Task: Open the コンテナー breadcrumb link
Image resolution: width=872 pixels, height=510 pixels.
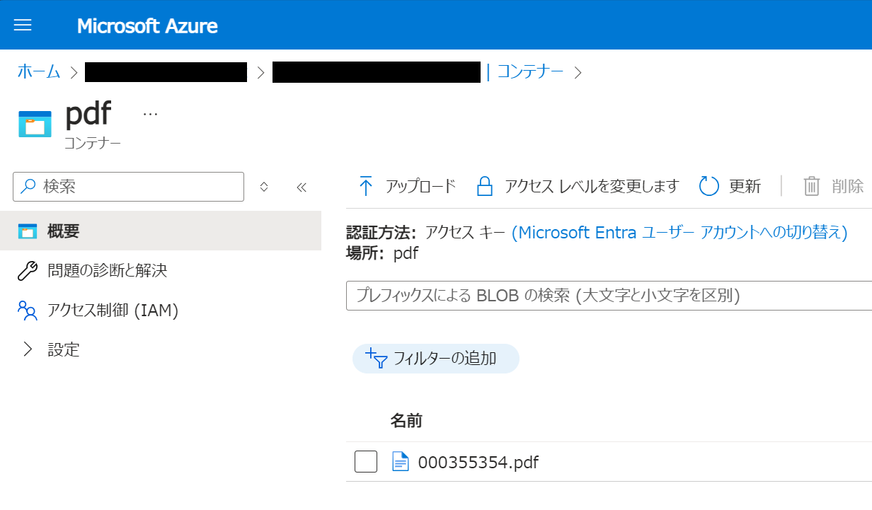Action: 530,71
